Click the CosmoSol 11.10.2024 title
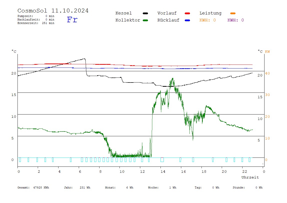287x203 pixels. 53,10
